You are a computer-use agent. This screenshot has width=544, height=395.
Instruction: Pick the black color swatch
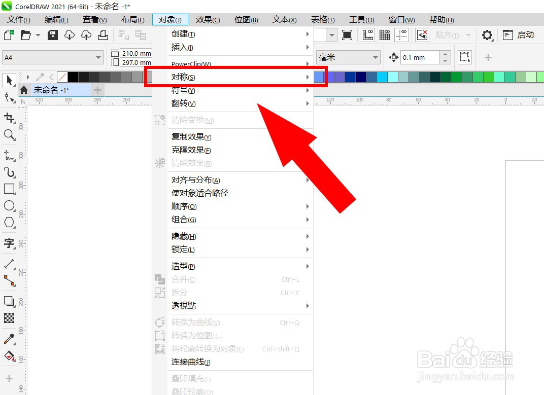(73, 77)
